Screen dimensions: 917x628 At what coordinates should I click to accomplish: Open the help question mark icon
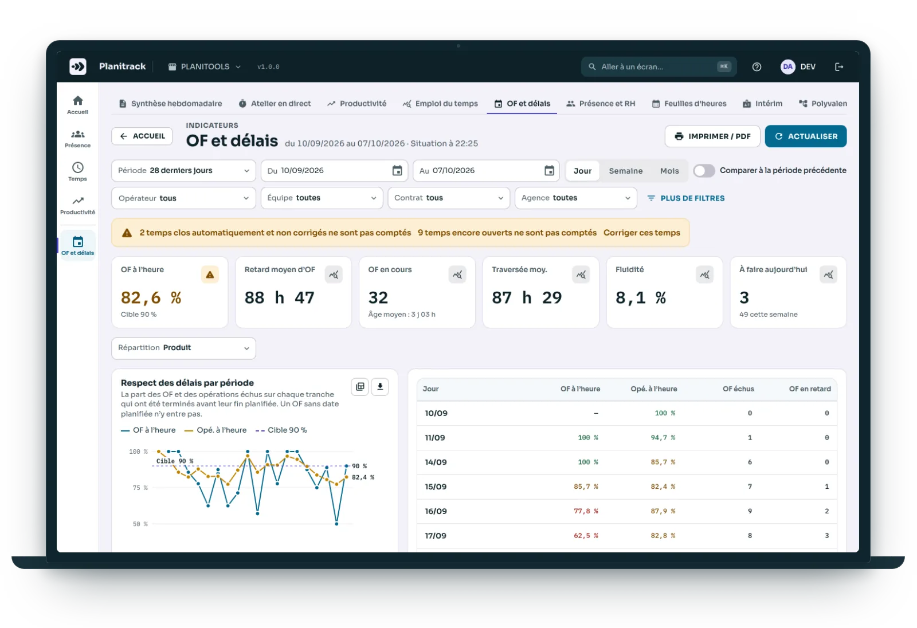pos(757,67)
